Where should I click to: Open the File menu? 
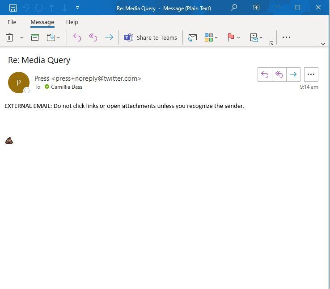click(x=12, y=22)
